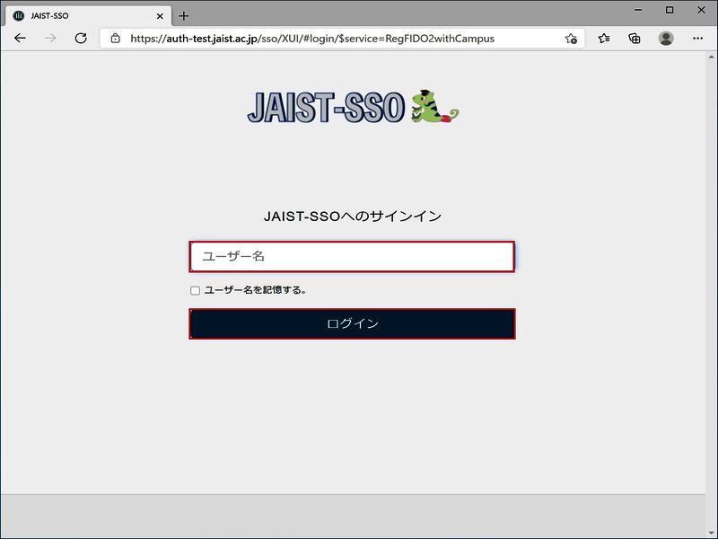
Task: Close the JAIST-SSO tab
Action: [160, 16]
